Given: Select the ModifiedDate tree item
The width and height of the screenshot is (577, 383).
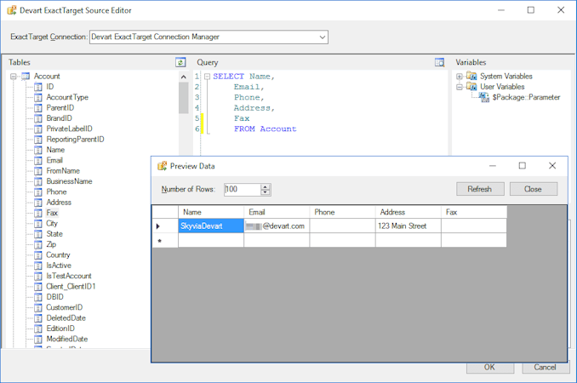Looking at the screenshot, I should point(67,340).
